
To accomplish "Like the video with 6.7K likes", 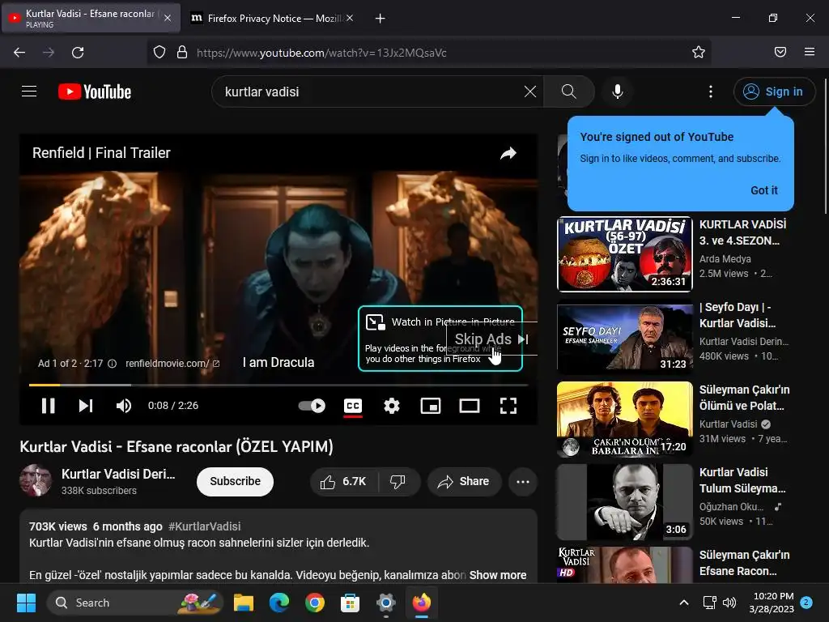I will tap(343, 481).
